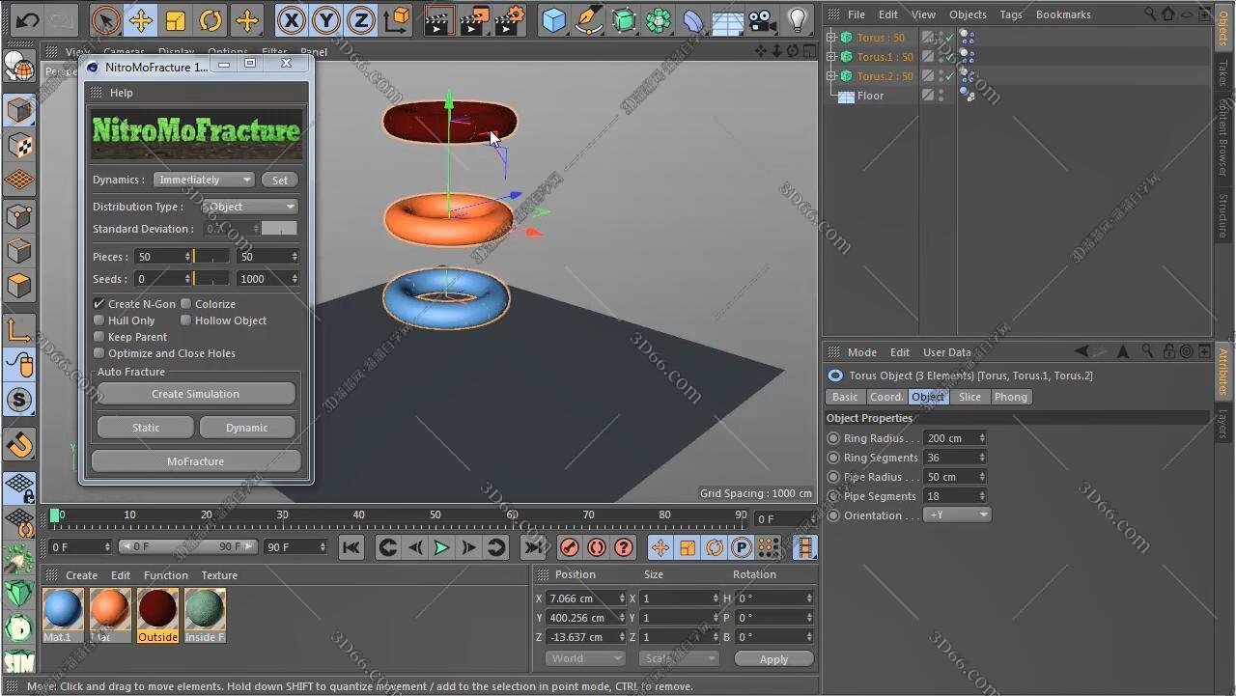This screenshot has width=1236, height=696.
Task: Click the Create Simulation button
Action: 195,394
